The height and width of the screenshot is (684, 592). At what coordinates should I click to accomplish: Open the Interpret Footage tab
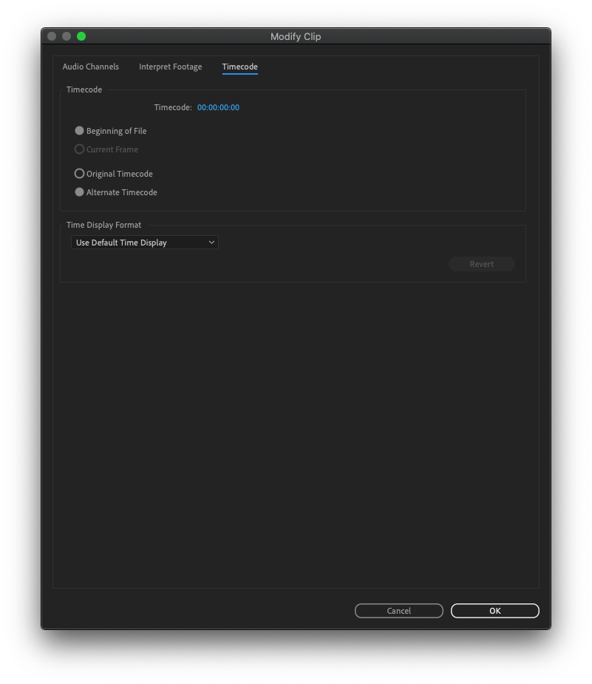coord(171,67)
